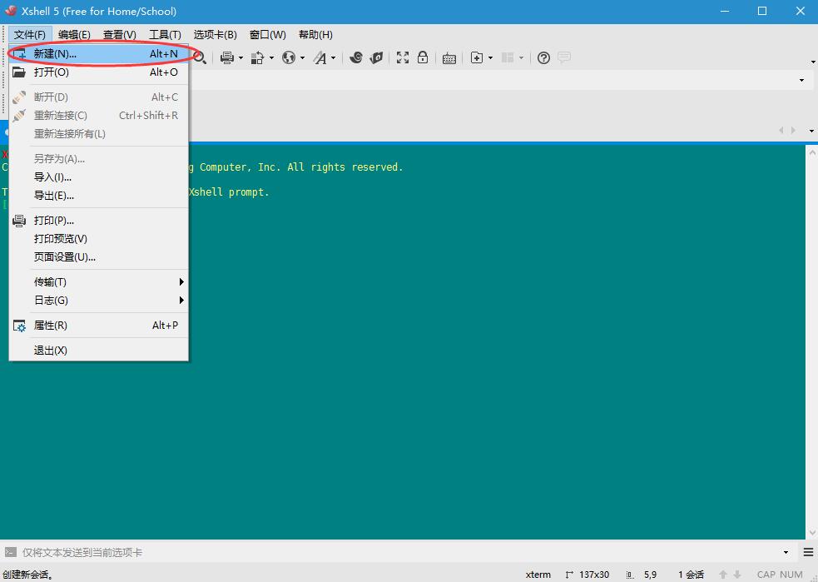
Task: Open the 查看(V) menu
Action: point(120,35)
